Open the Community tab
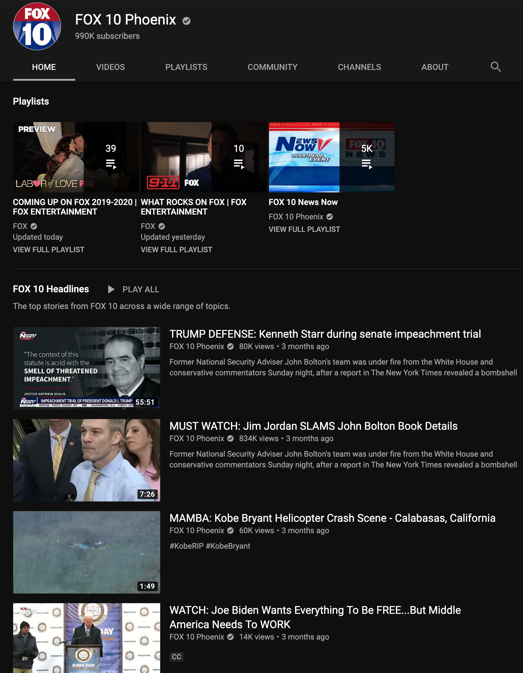 click(x=273, y=67)
